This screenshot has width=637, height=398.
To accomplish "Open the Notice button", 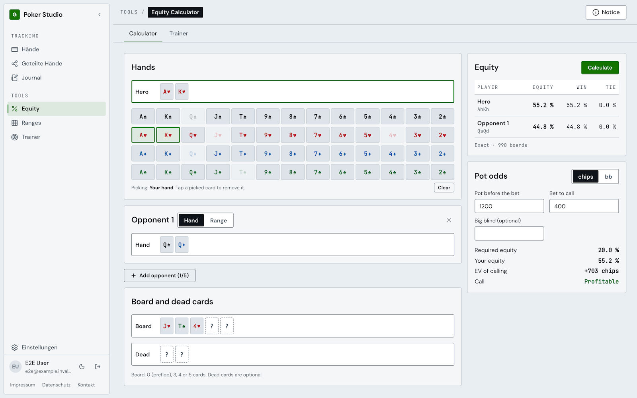I will coord(606,12).
